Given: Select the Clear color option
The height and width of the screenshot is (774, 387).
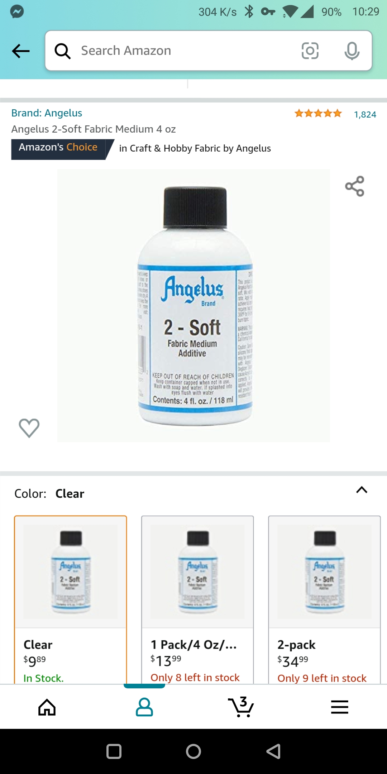Looking at the screenshot, I should tap(70, 600).
